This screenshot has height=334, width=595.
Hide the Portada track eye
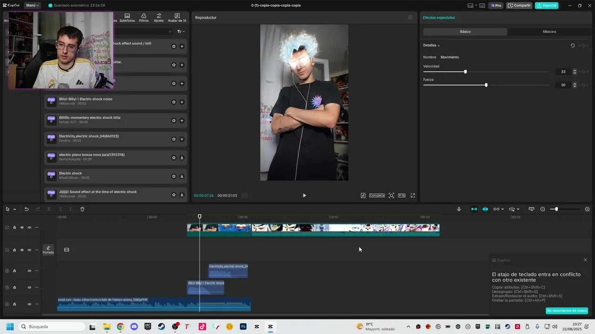tap(22, 250)
